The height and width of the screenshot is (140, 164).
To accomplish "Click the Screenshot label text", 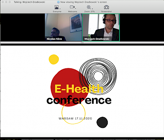I will (x=106, y=12).
